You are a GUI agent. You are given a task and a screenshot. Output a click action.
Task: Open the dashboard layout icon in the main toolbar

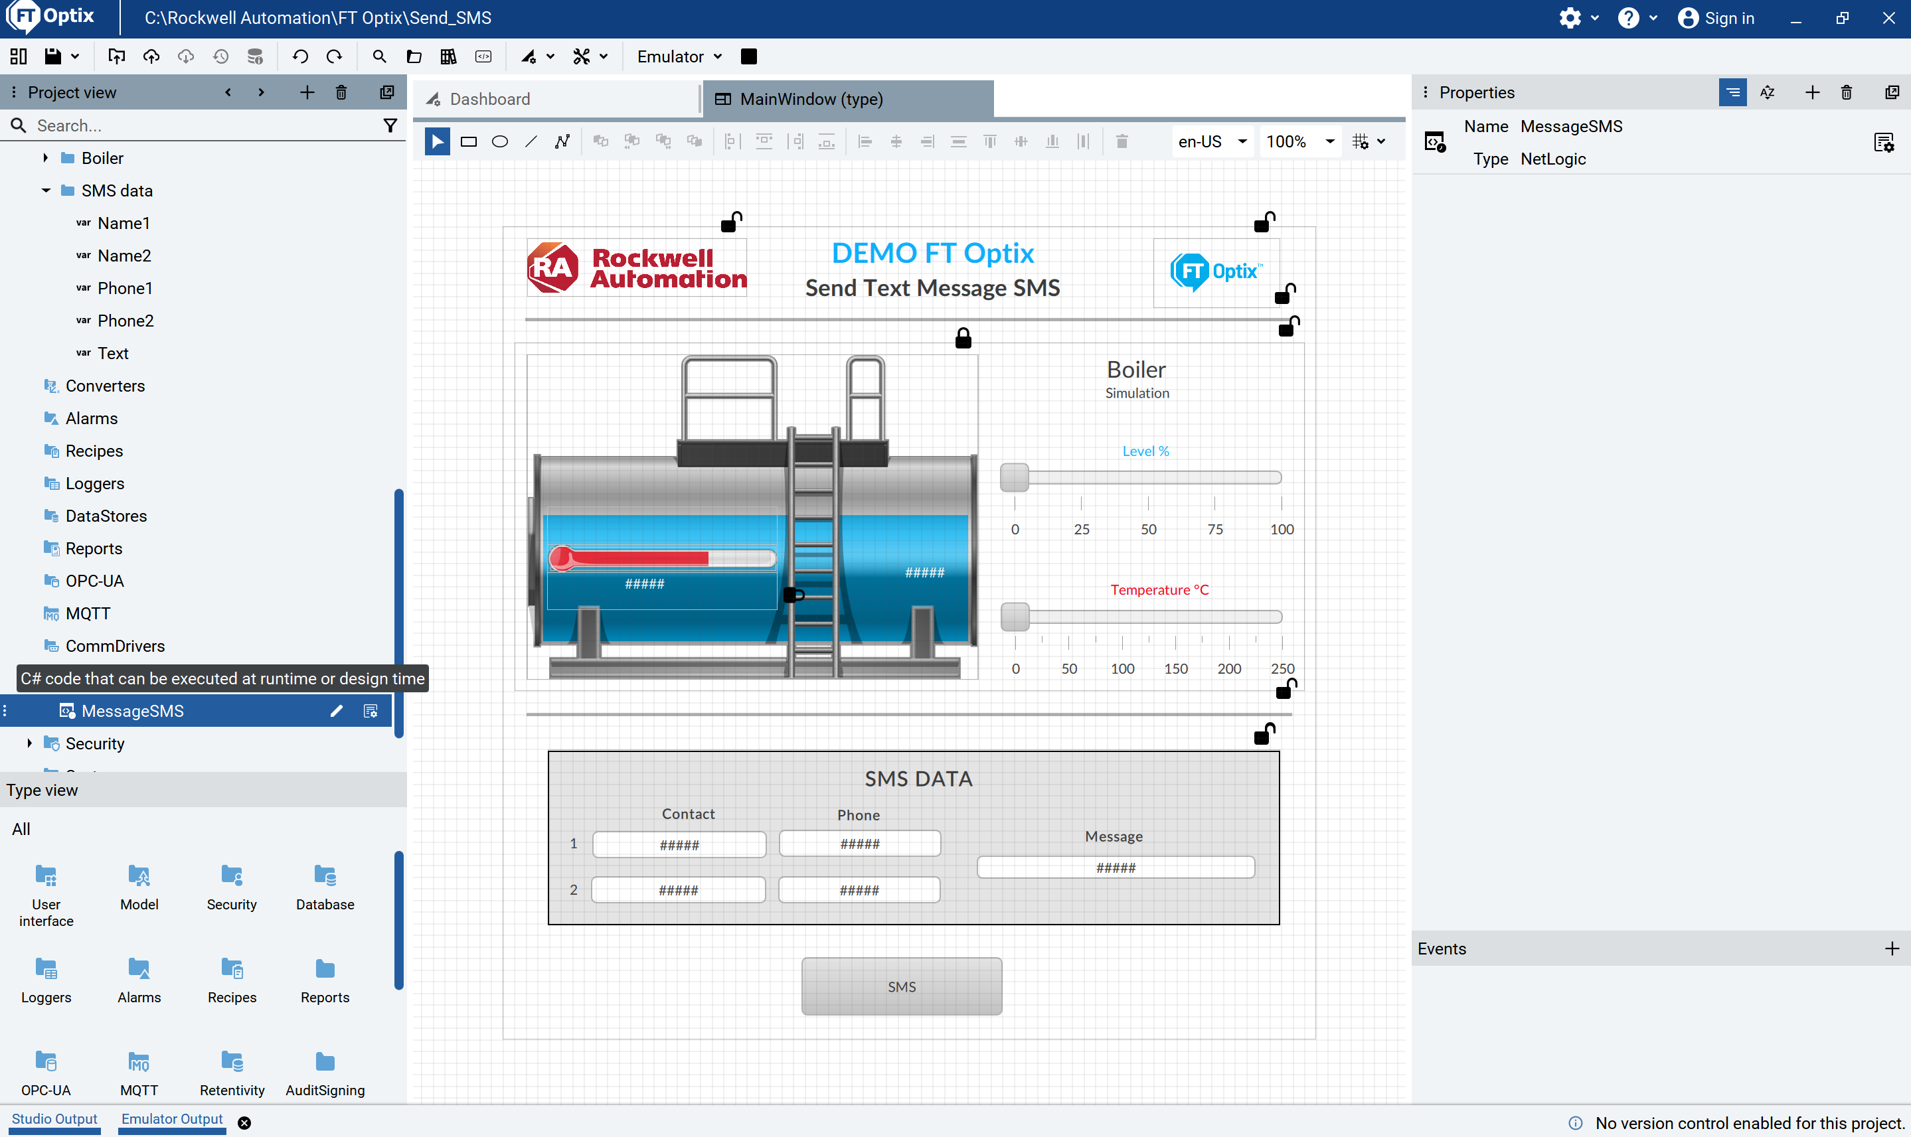click(19, 56)
